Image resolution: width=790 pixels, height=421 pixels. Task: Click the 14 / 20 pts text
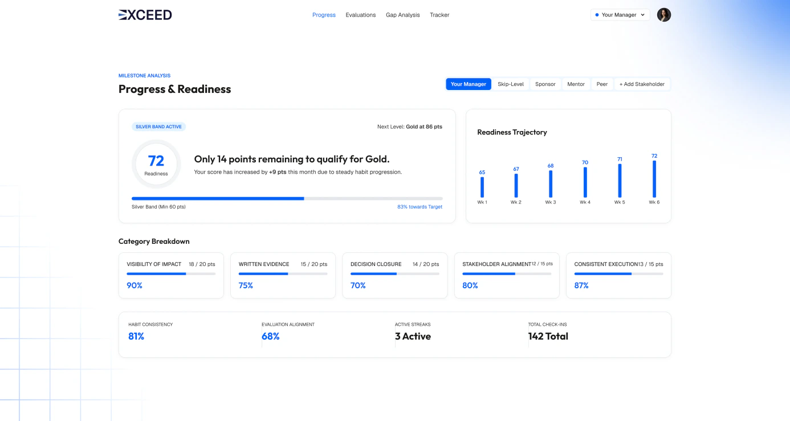coord(426,264)
